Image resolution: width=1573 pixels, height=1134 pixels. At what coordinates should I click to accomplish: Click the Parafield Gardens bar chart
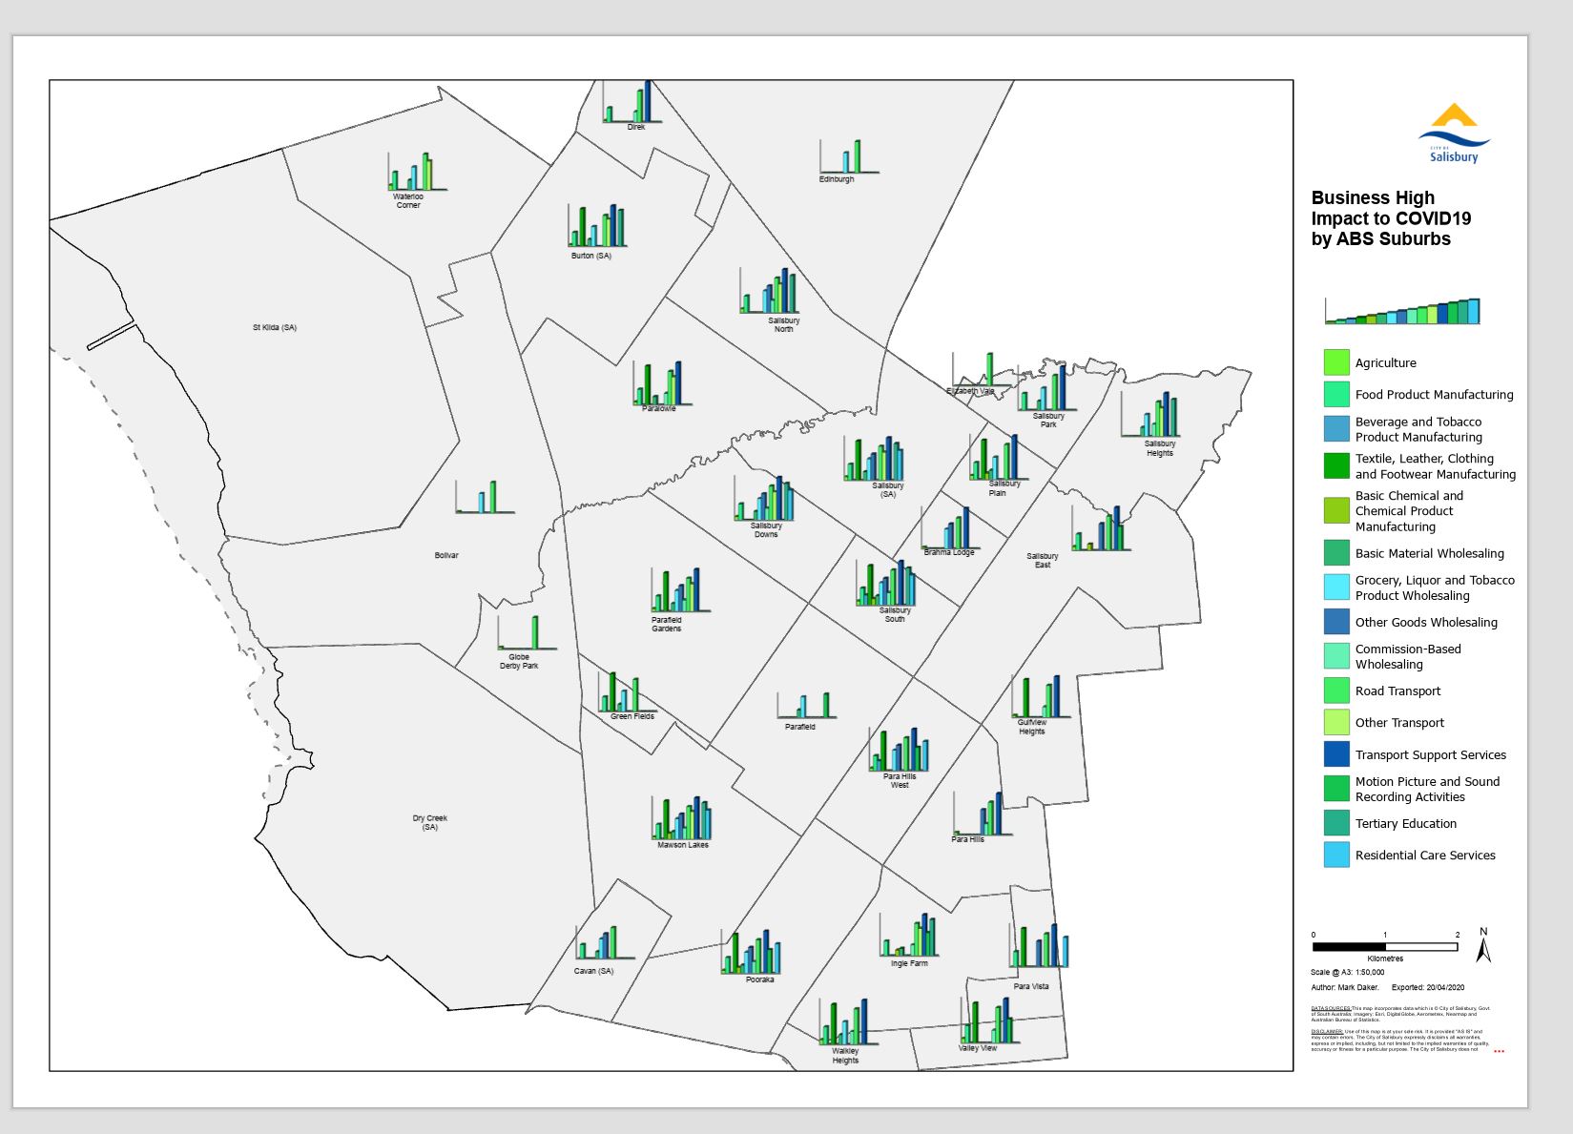coord(681,590)
